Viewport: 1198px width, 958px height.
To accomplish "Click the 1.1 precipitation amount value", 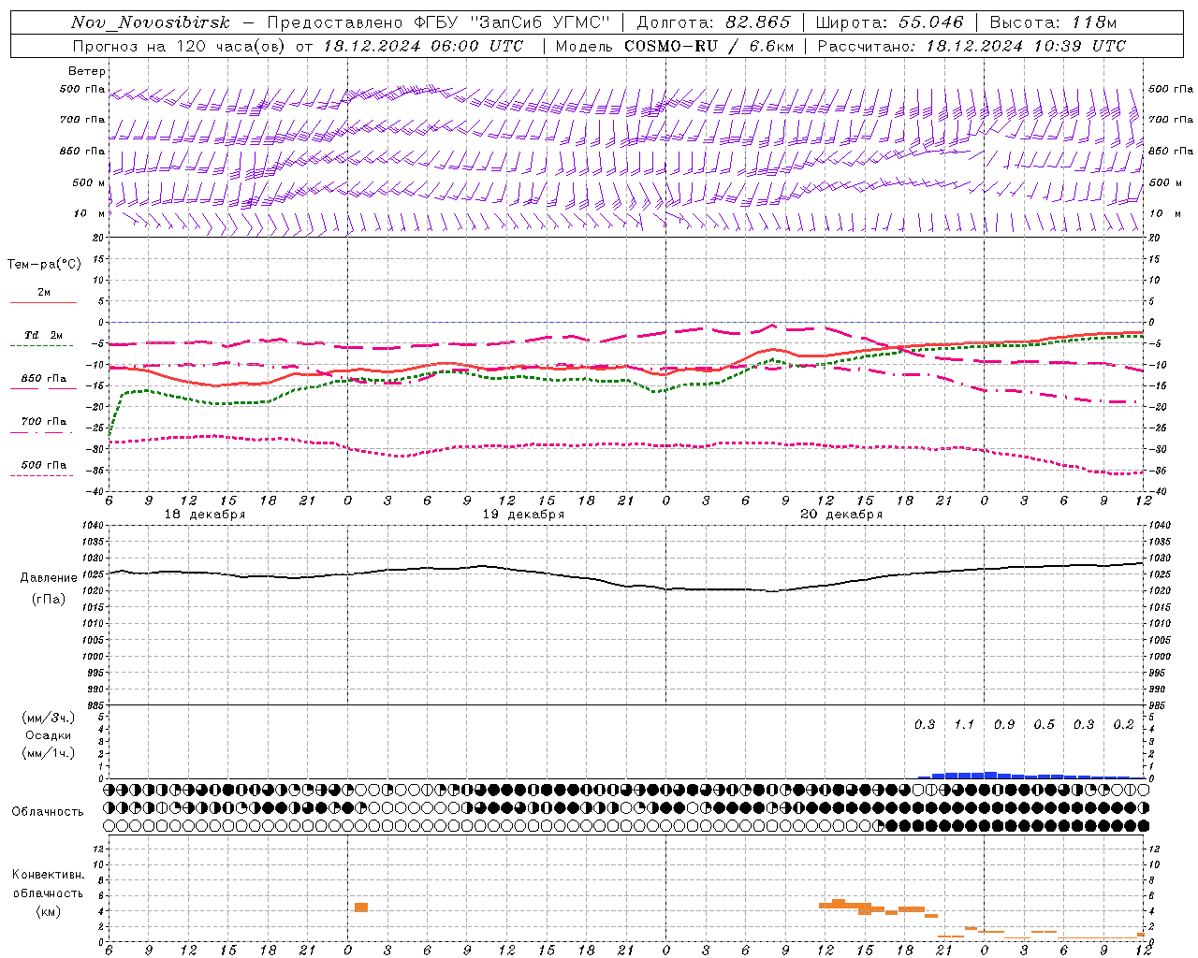I will coord(964,725).
